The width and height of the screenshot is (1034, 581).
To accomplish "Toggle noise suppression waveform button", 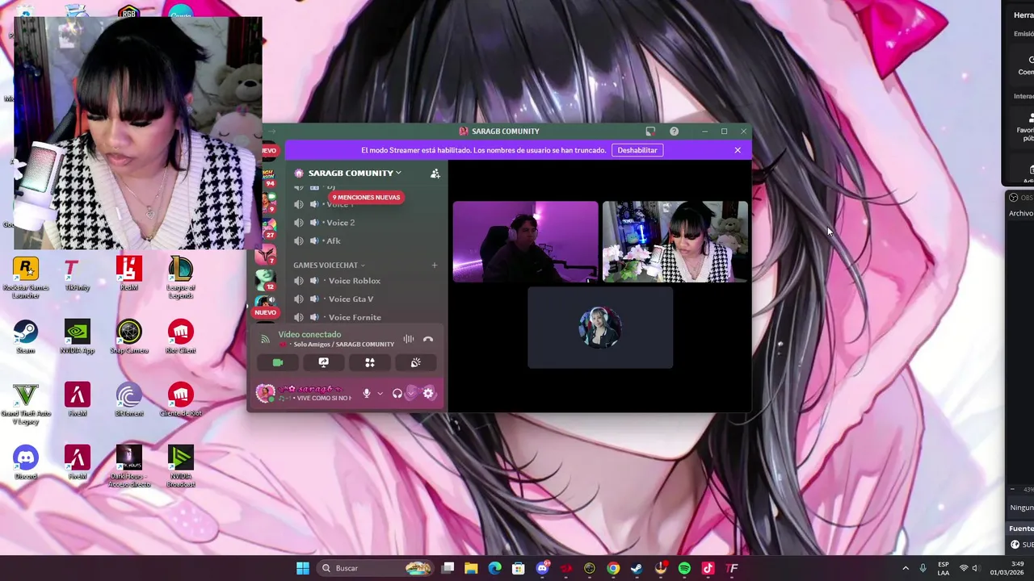I will click(x=409, y=339).
